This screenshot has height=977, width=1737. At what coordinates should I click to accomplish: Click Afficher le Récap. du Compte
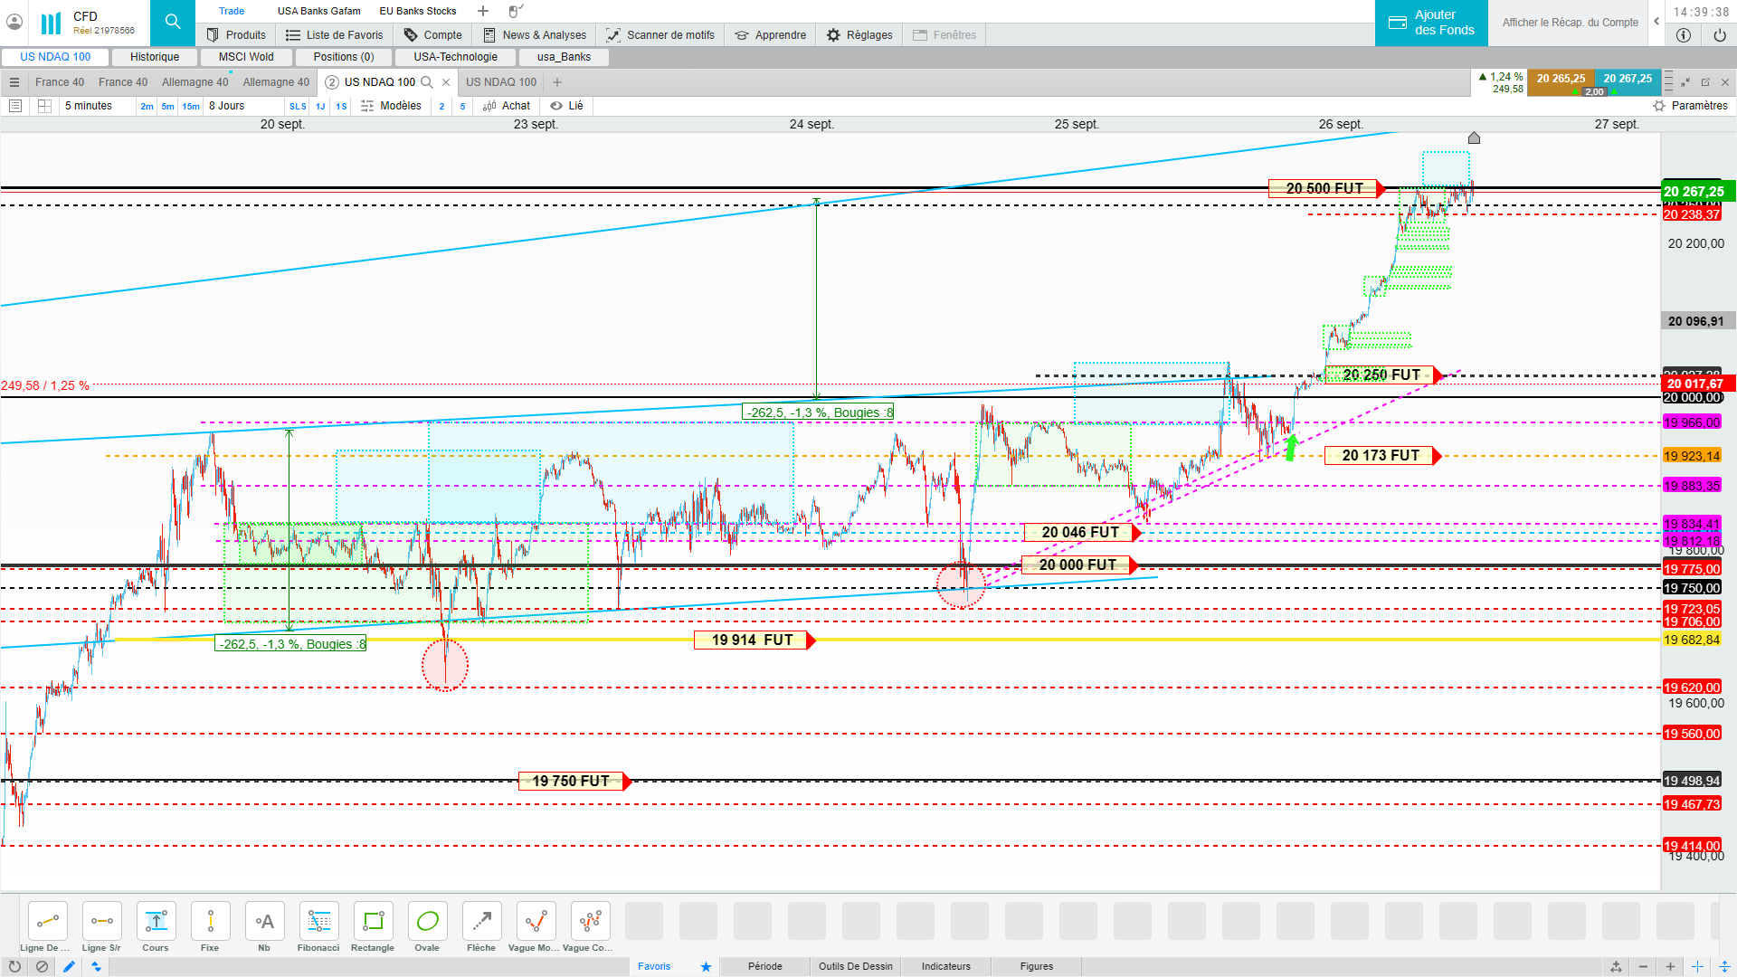click(x=1570, y=23)
